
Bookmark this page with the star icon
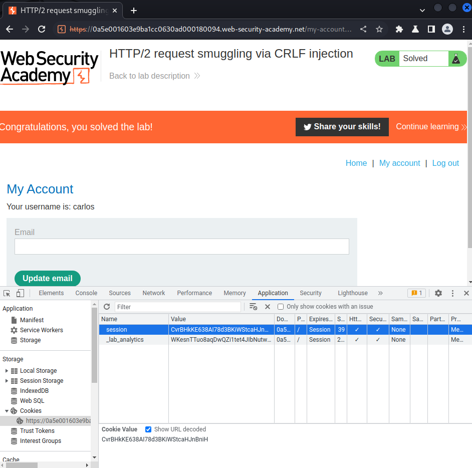(379, 29)
